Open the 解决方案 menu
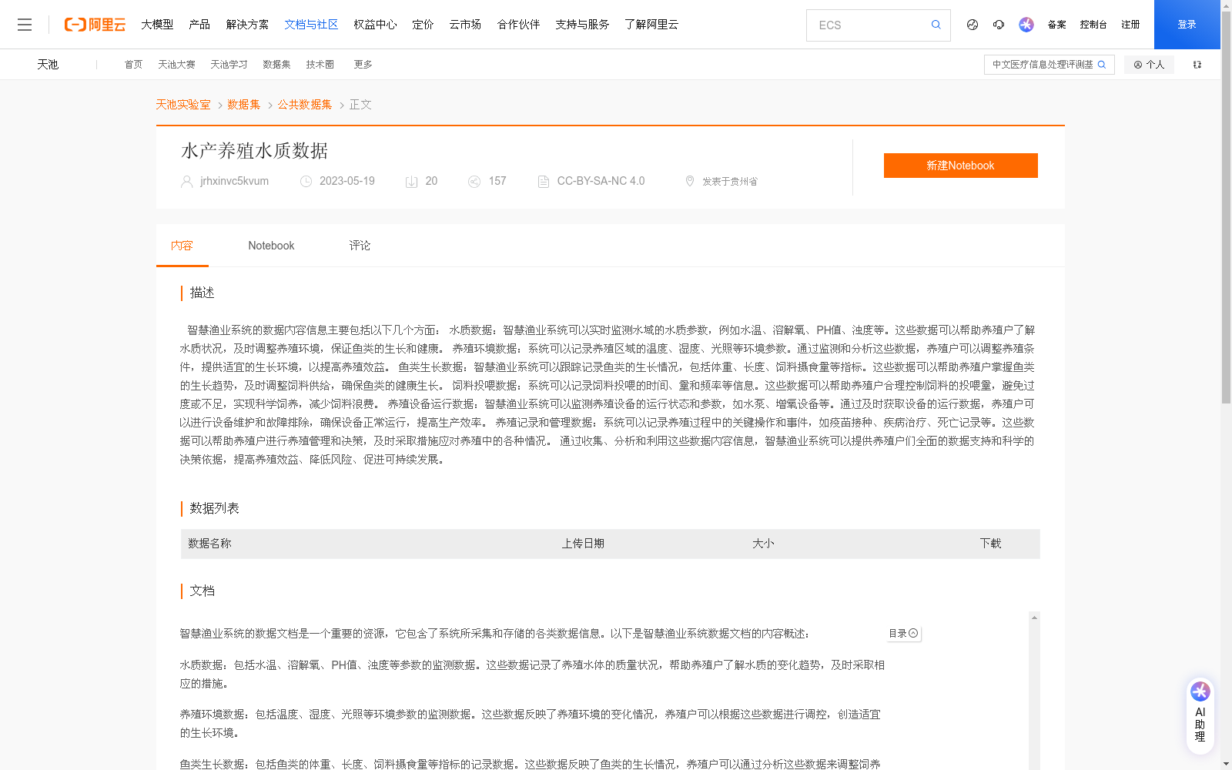1232x770 pixels. coord(247,25)
